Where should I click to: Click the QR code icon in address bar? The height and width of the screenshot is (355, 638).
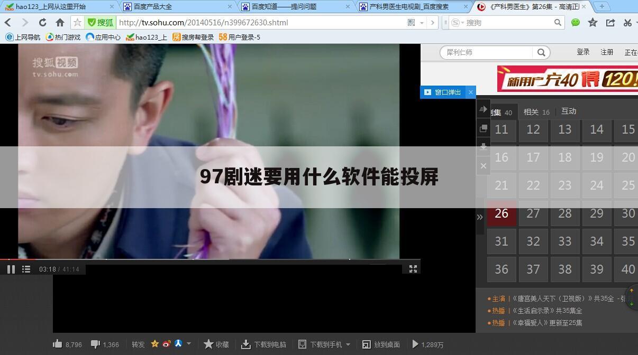(x=412, y=23)
